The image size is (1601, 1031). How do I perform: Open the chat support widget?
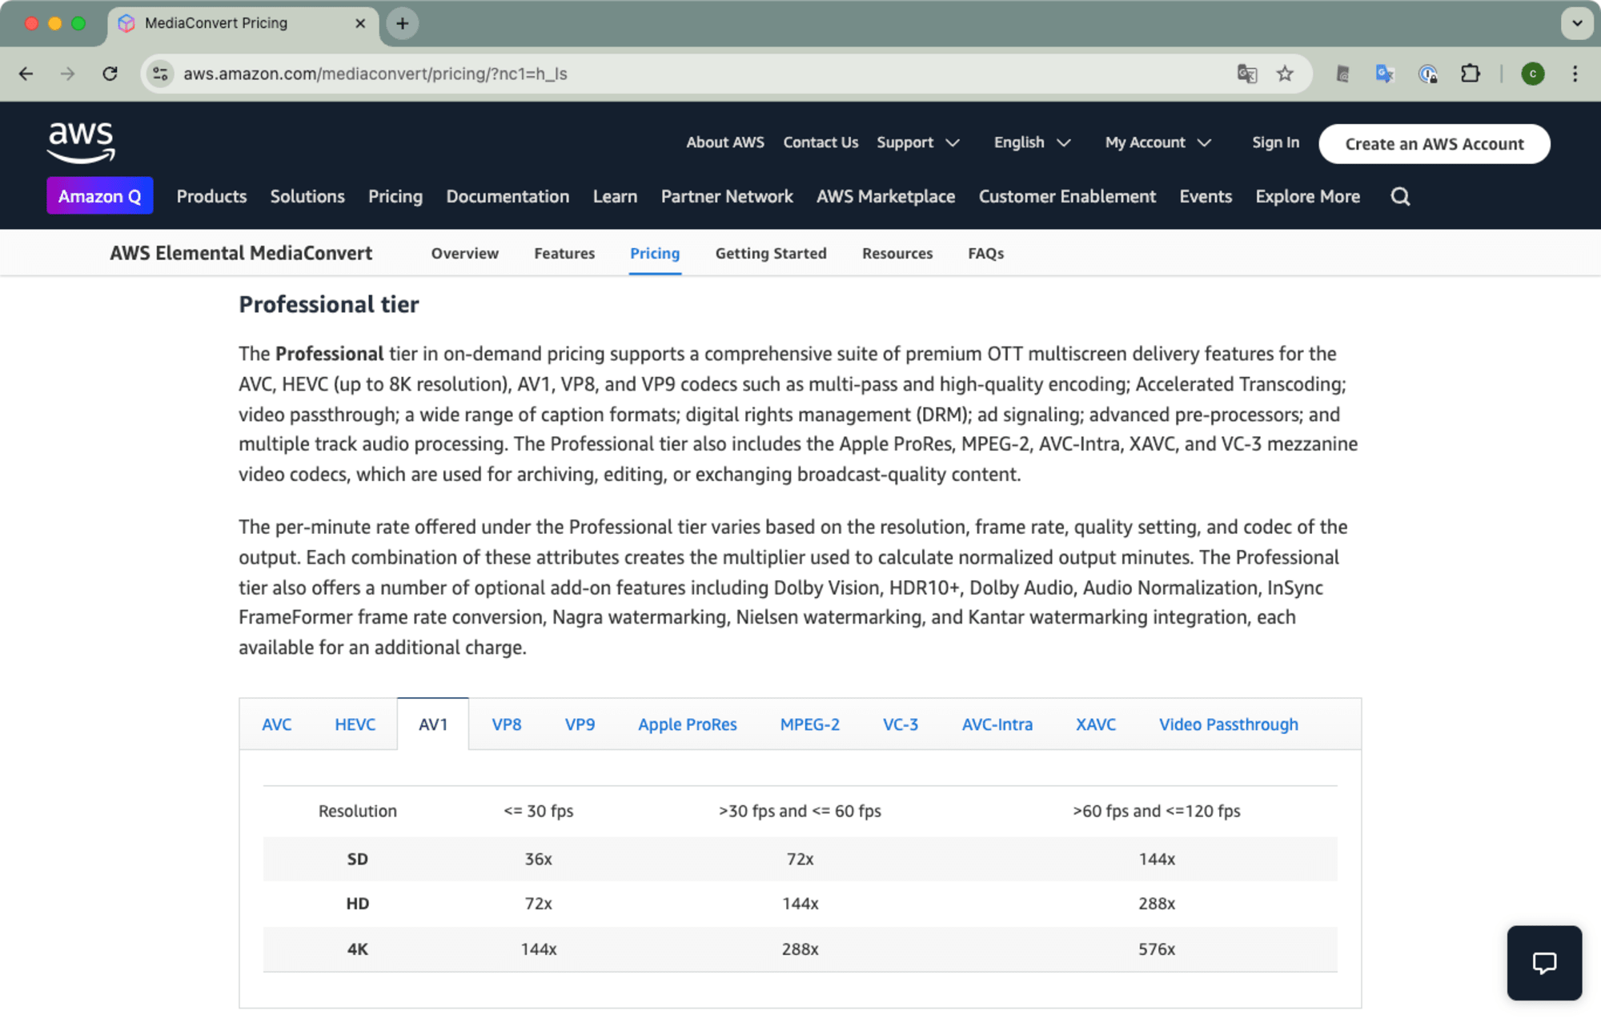tap(1544, 962)
